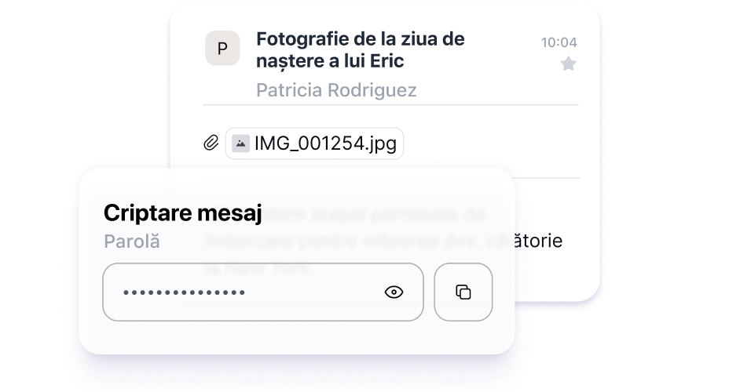Copy the encryption password
This screenshot has width=729, height=392.
[x=463, y=292]
